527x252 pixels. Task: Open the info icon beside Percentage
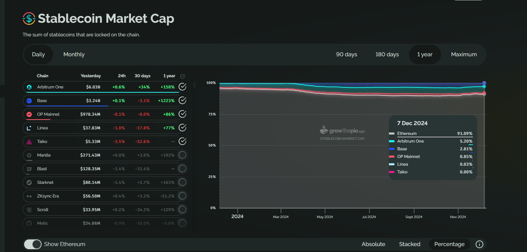point(479,244)
